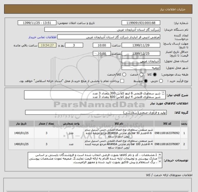Click the need date 1400/01/25 in row 1
198x192 pixels.
21,133
